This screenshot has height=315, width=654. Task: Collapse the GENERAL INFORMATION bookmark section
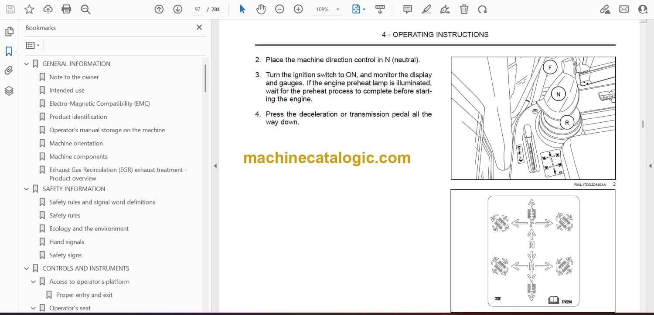(27, 64)
